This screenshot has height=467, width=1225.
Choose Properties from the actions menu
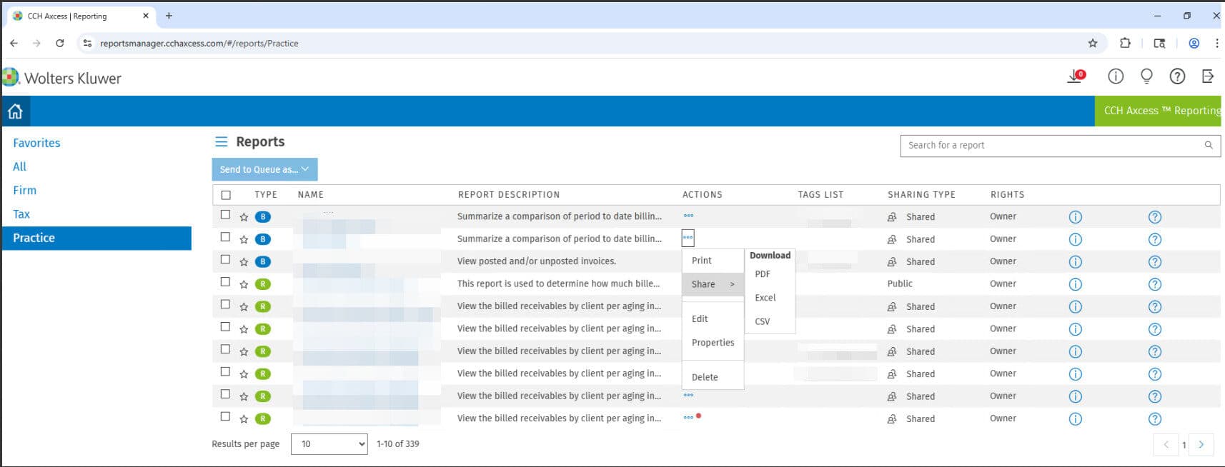click(x=713, y=343)
